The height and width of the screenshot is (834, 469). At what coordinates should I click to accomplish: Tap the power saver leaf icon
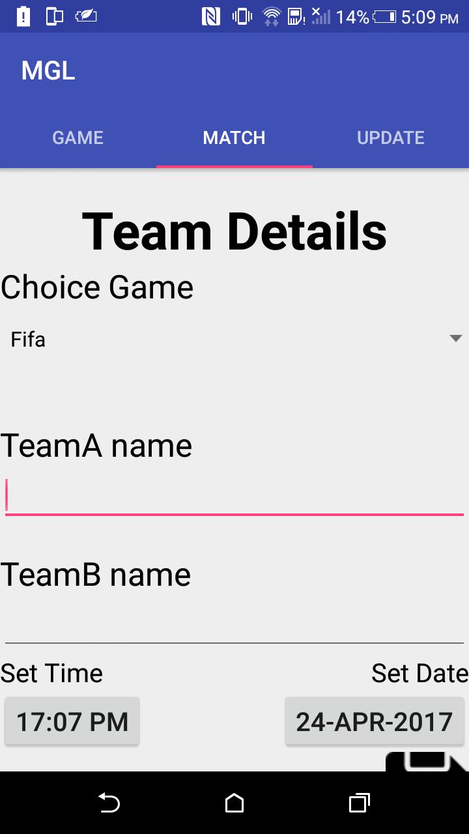click(x=86, y=16)
